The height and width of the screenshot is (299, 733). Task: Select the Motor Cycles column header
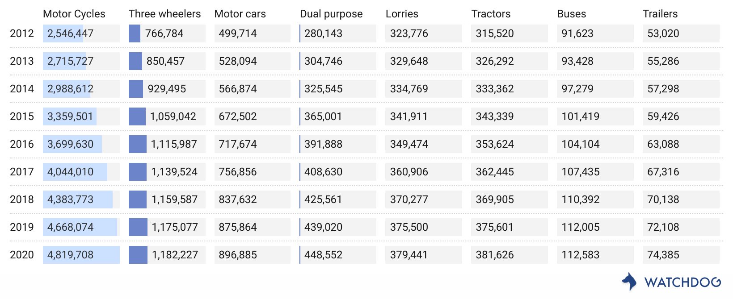[x=74, y=14]
